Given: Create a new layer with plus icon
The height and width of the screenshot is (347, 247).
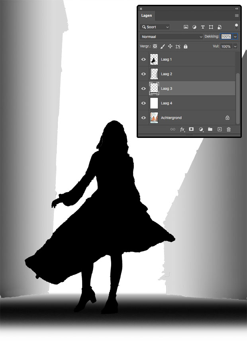Looking at the screenshot, I should [220, 130].
